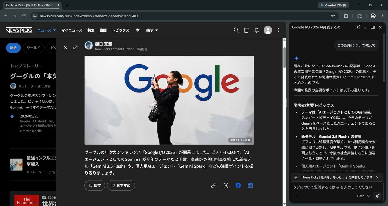Click the おすすめ recommend button
388x206 pixels.
[121, 185]
